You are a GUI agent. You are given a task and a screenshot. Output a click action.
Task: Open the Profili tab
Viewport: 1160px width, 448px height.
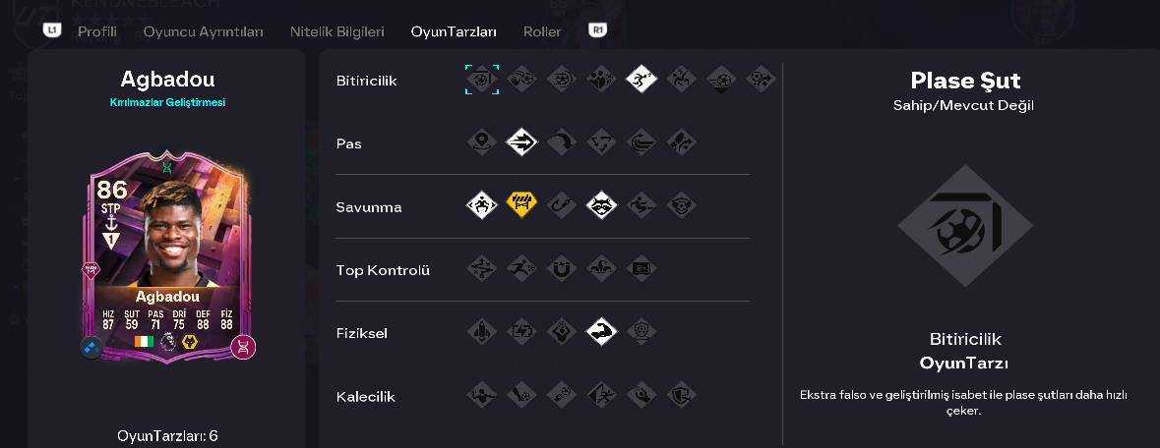coord(97,31)
